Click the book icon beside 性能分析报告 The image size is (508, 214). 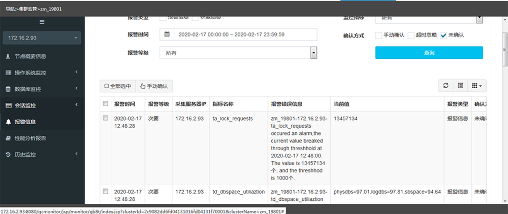(x=8, y=138)
